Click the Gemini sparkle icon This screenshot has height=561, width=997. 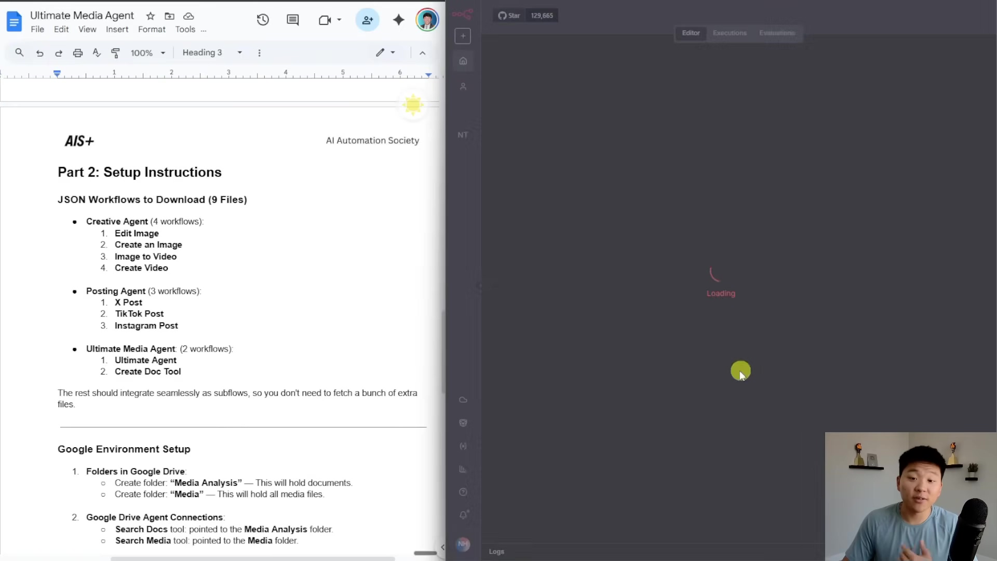pos(398,20)
